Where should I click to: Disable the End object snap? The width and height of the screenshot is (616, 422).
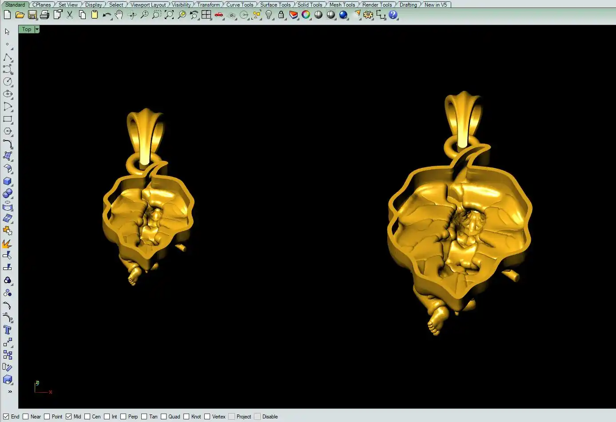pyautogui.click(x=6, y=417)
